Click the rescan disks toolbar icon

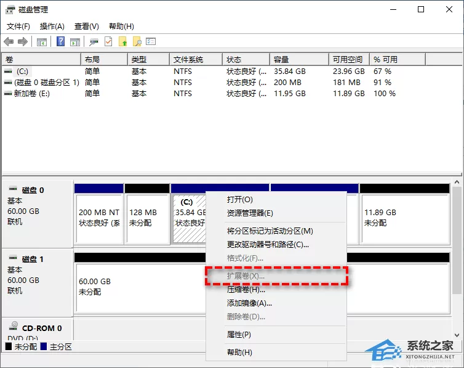click(x=94, y=42)
